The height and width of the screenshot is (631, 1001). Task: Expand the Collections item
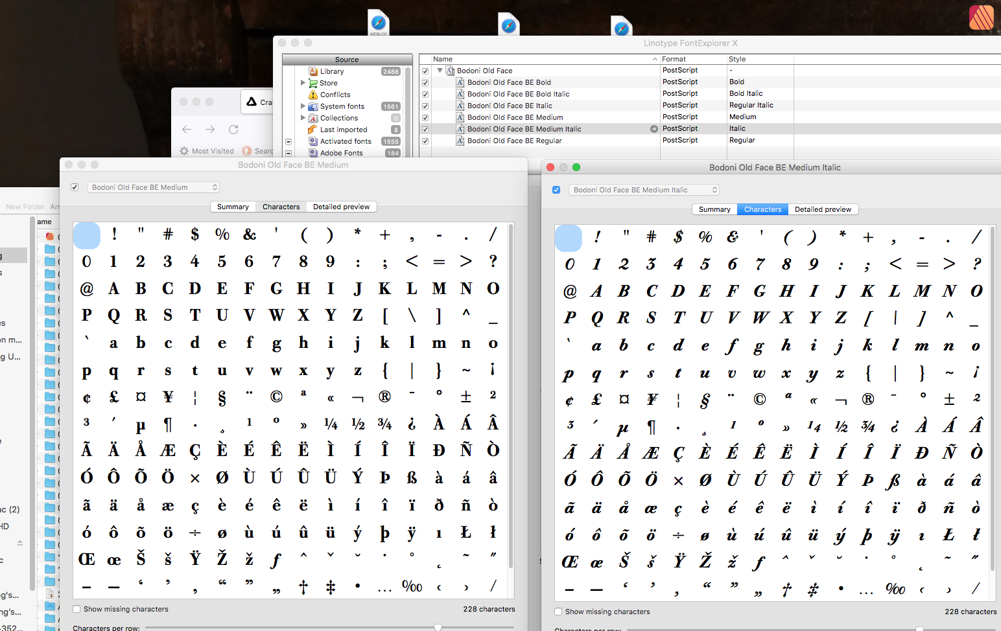pyautogui.click(x=303, y=118)
